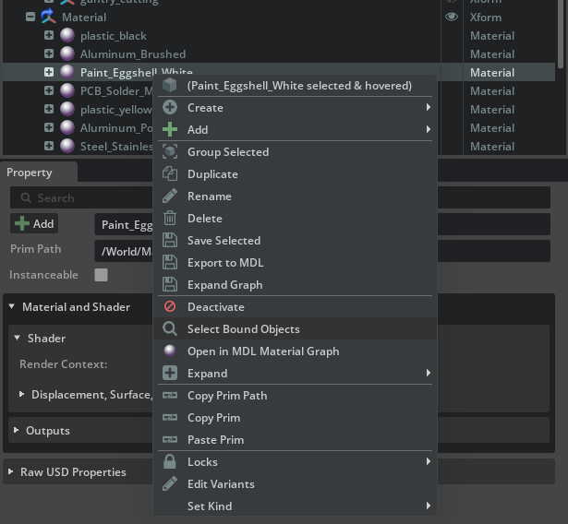Toggle the Instanceable checkbox

click(x=102, y=275)
